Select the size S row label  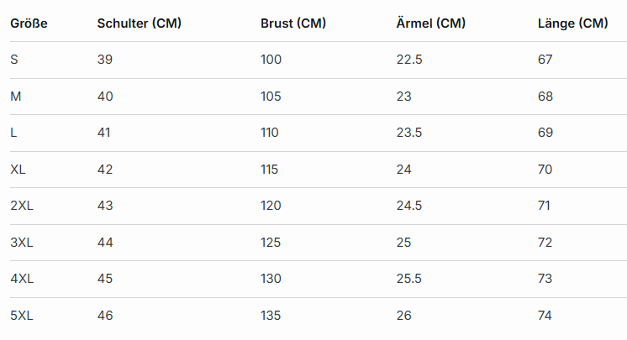click(x=14, y=60)
